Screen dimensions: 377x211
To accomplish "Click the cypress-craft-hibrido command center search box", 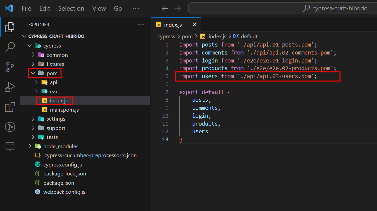I will 283,8.
